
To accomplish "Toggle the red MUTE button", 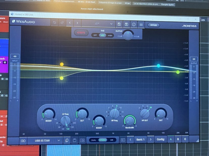I will [81, 33].
